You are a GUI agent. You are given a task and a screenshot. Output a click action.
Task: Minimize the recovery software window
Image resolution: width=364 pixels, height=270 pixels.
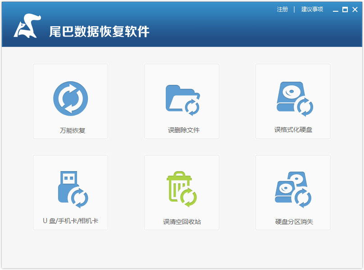point(335,9)
